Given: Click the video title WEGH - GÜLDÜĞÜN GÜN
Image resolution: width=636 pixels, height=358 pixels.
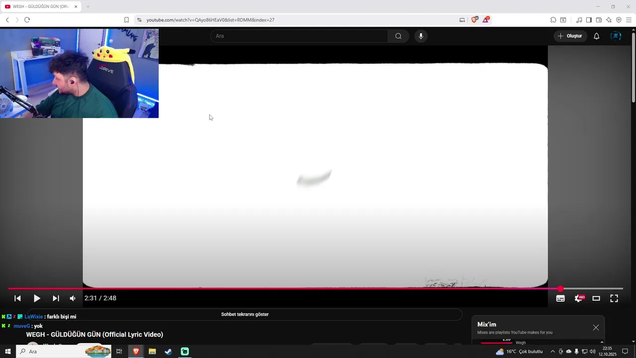Looking at the screenshot, I should pos(94,335).
